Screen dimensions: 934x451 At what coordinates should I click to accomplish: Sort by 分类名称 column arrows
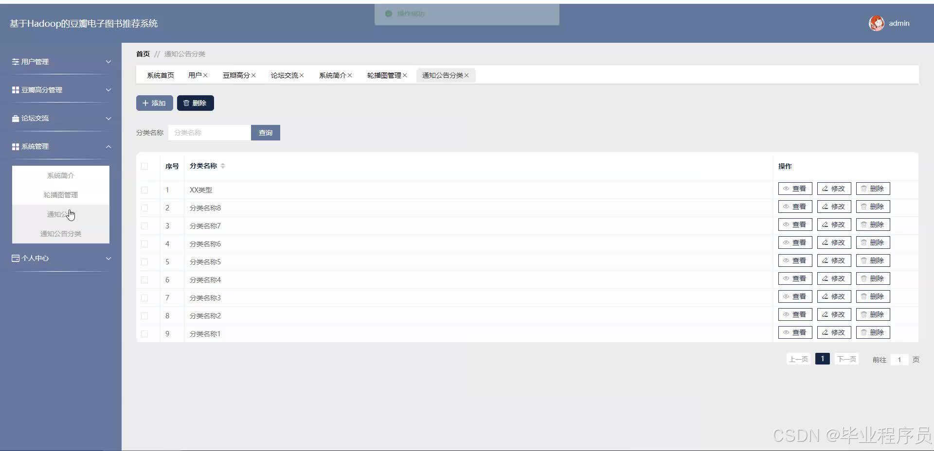223,166
